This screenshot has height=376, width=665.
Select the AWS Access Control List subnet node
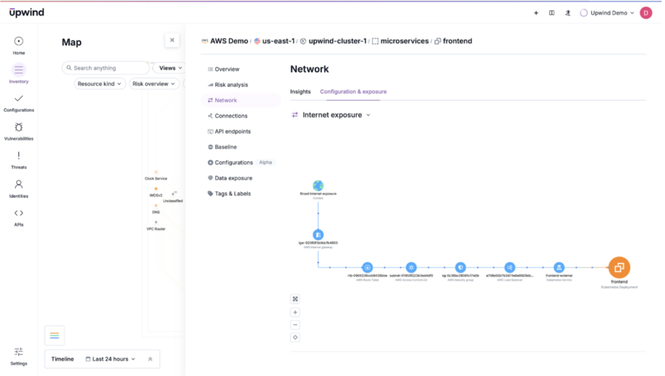pyautogui.click(x=411, y=267)
